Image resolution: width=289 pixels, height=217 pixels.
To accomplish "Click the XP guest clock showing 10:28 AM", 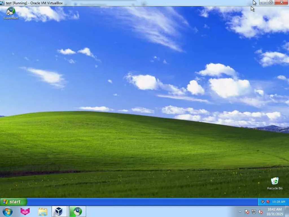I will tap(279, 202).
